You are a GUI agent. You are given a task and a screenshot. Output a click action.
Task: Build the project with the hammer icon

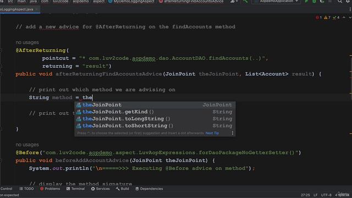(x=245, y=1)
